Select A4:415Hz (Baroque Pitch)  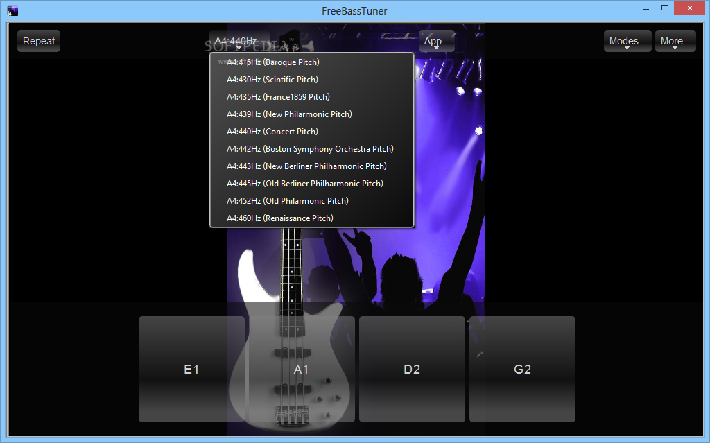pyautogui.click(x=311, y=62)
